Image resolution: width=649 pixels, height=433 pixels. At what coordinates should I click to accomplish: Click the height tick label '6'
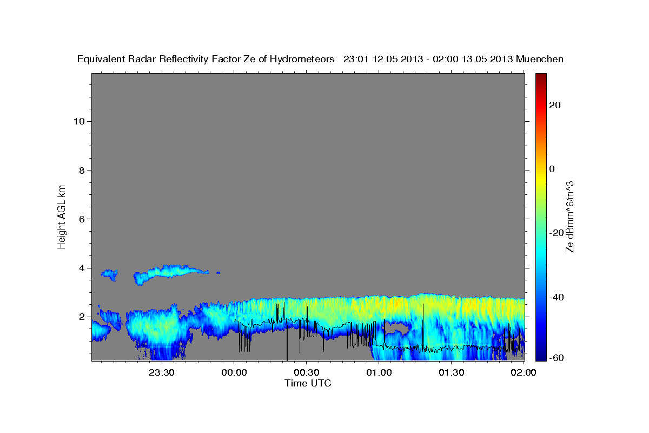81,219
